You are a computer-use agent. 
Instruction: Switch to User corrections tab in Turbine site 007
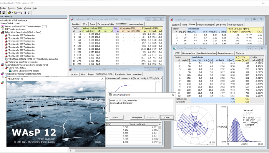pyautogui.click(x=136, y=24)
